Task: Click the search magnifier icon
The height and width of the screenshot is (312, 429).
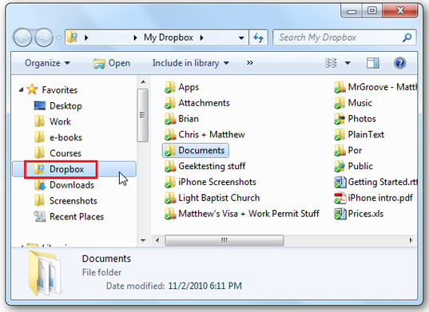Action: tap(407, 38)
